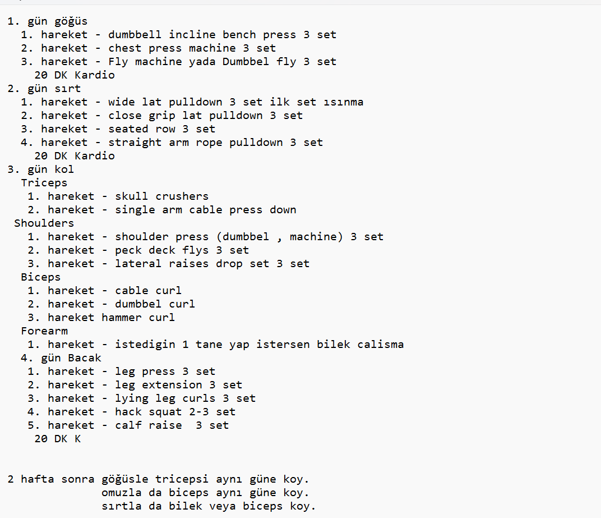Click the Forearm subheading text

(x=44, y=331)
